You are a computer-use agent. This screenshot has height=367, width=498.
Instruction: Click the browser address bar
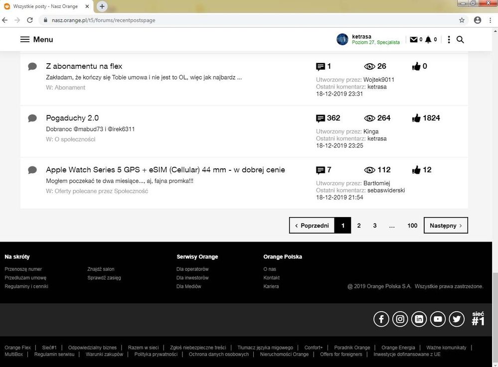(x=249, y=20)
